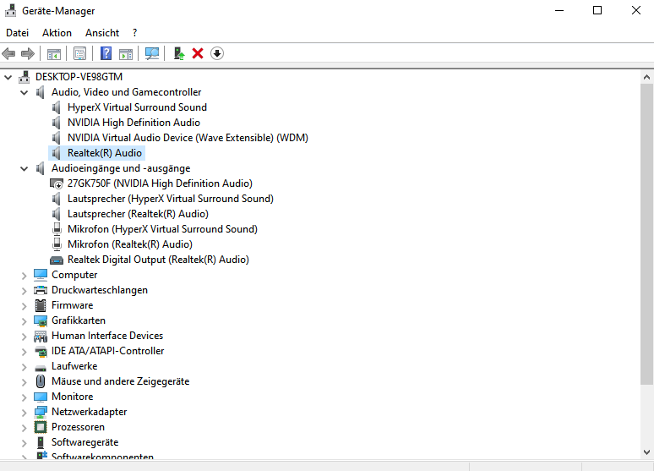The width and height of the screenshot is (654, 471).
Task: Maximize the Geräte-Manager window
Action: coord(597,10)
